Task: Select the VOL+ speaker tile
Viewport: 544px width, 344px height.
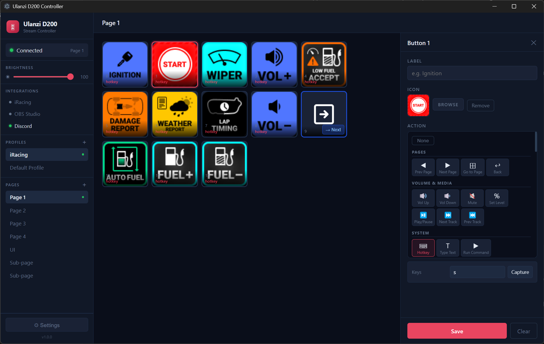Action: click(x=274, y=65)
